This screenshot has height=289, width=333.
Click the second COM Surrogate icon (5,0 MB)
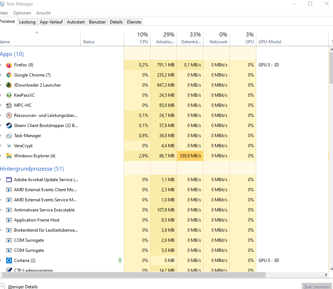pos(9,250)
